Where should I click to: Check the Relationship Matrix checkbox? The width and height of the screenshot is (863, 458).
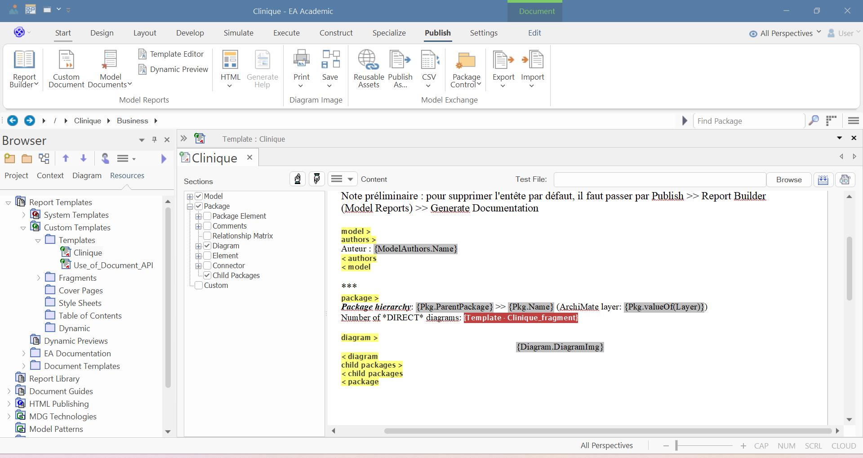207,236
